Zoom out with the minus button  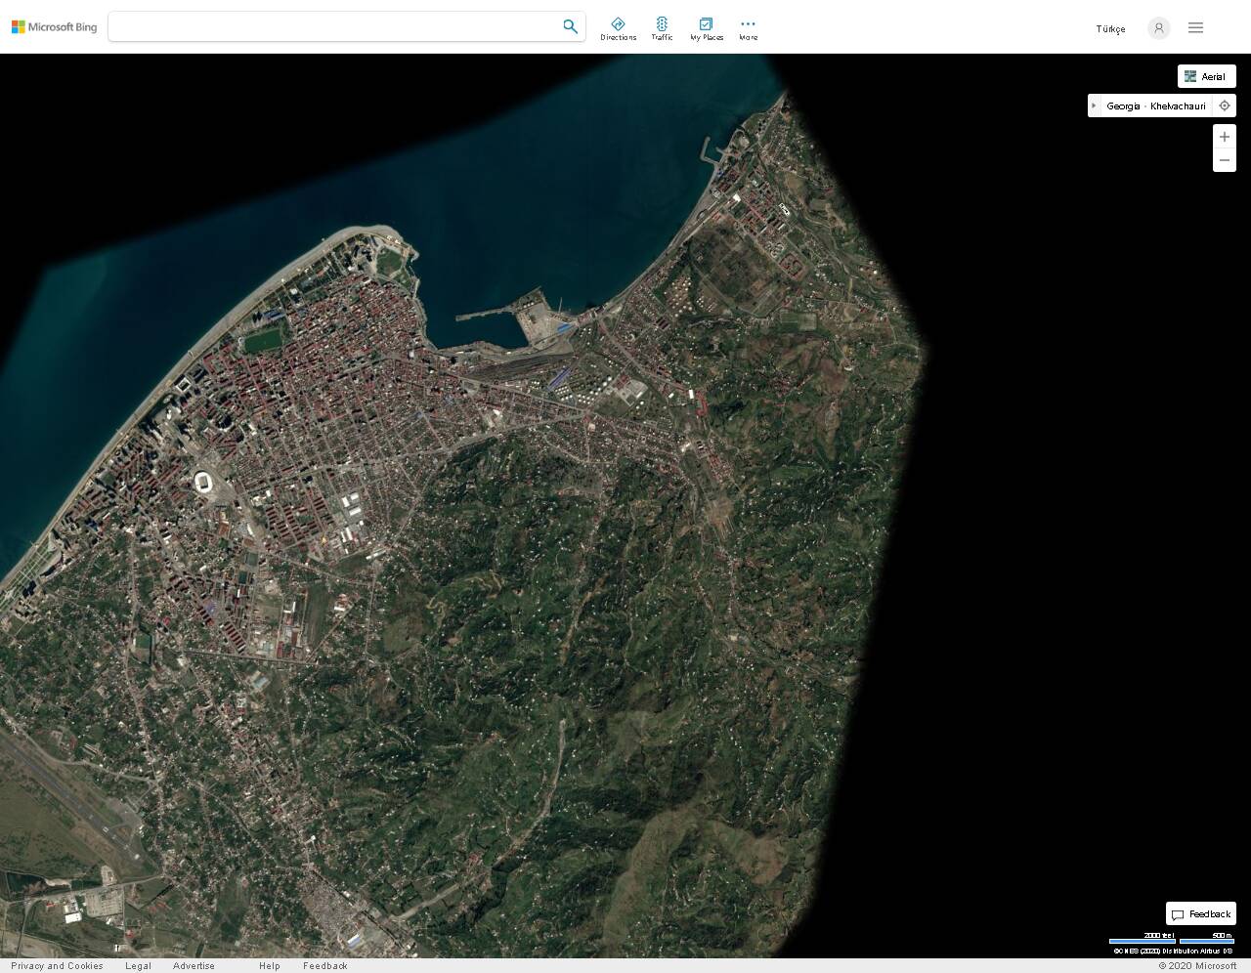pyautogui.click(x=1225, y=160)
